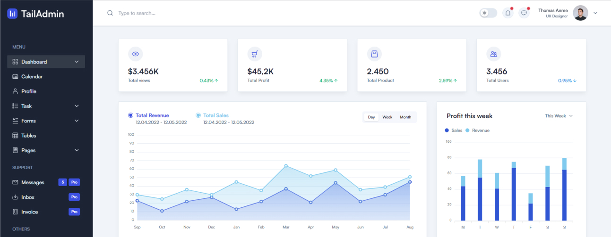Click the eye icon on Total views card
This screenshot has width=611, height=237.
(x=136, y=54)
